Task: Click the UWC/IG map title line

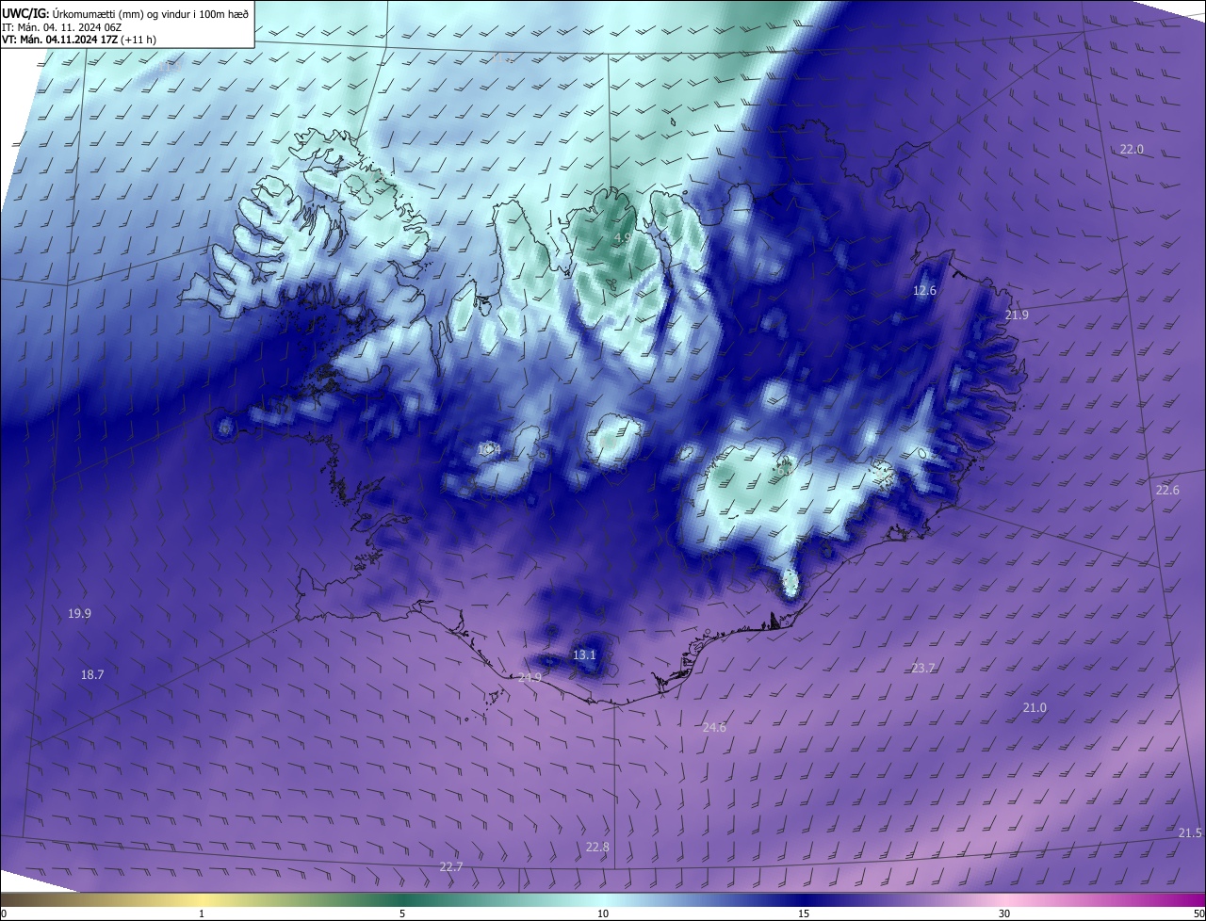Action: (x=125, y=13)
